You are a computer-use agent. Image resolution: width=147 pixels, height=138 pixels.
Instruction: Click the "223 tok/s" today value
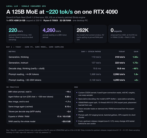tap(120, 63)
